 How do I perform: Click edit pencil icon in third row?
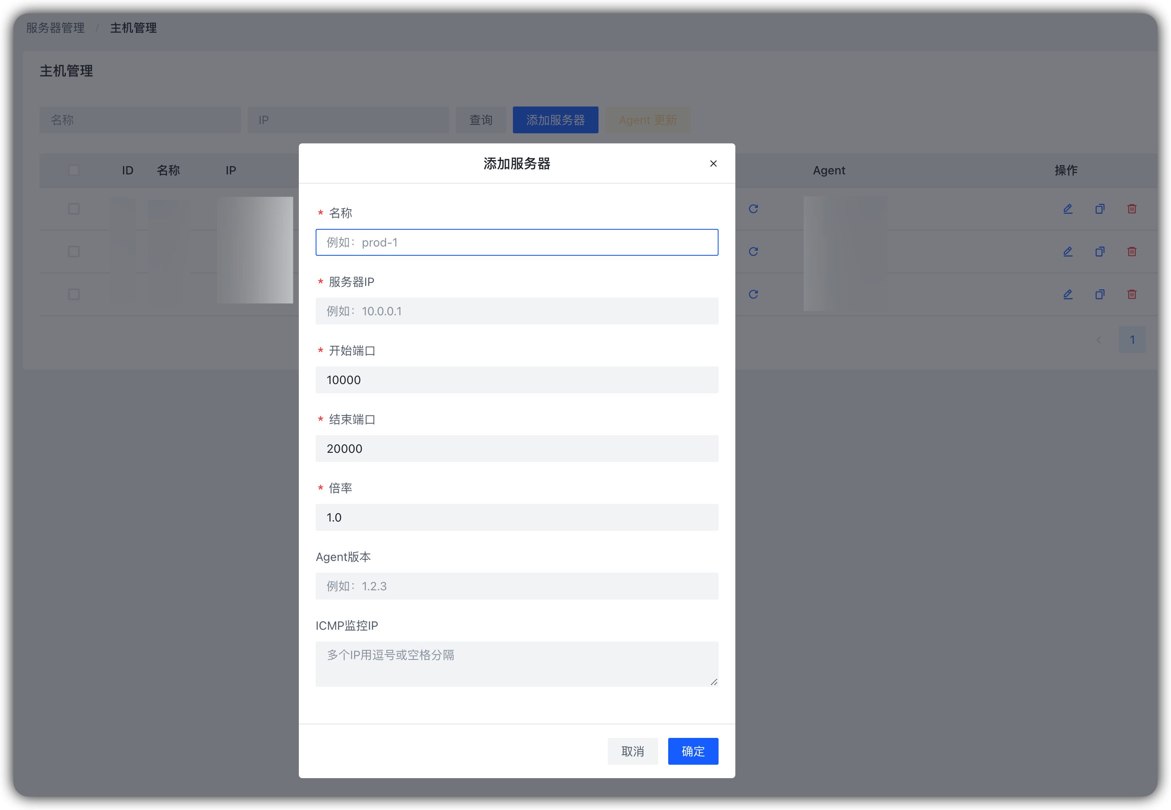[1068, 294]
